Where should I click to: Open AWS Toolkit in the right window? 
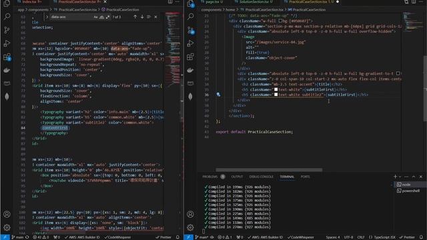pos(191,83)
